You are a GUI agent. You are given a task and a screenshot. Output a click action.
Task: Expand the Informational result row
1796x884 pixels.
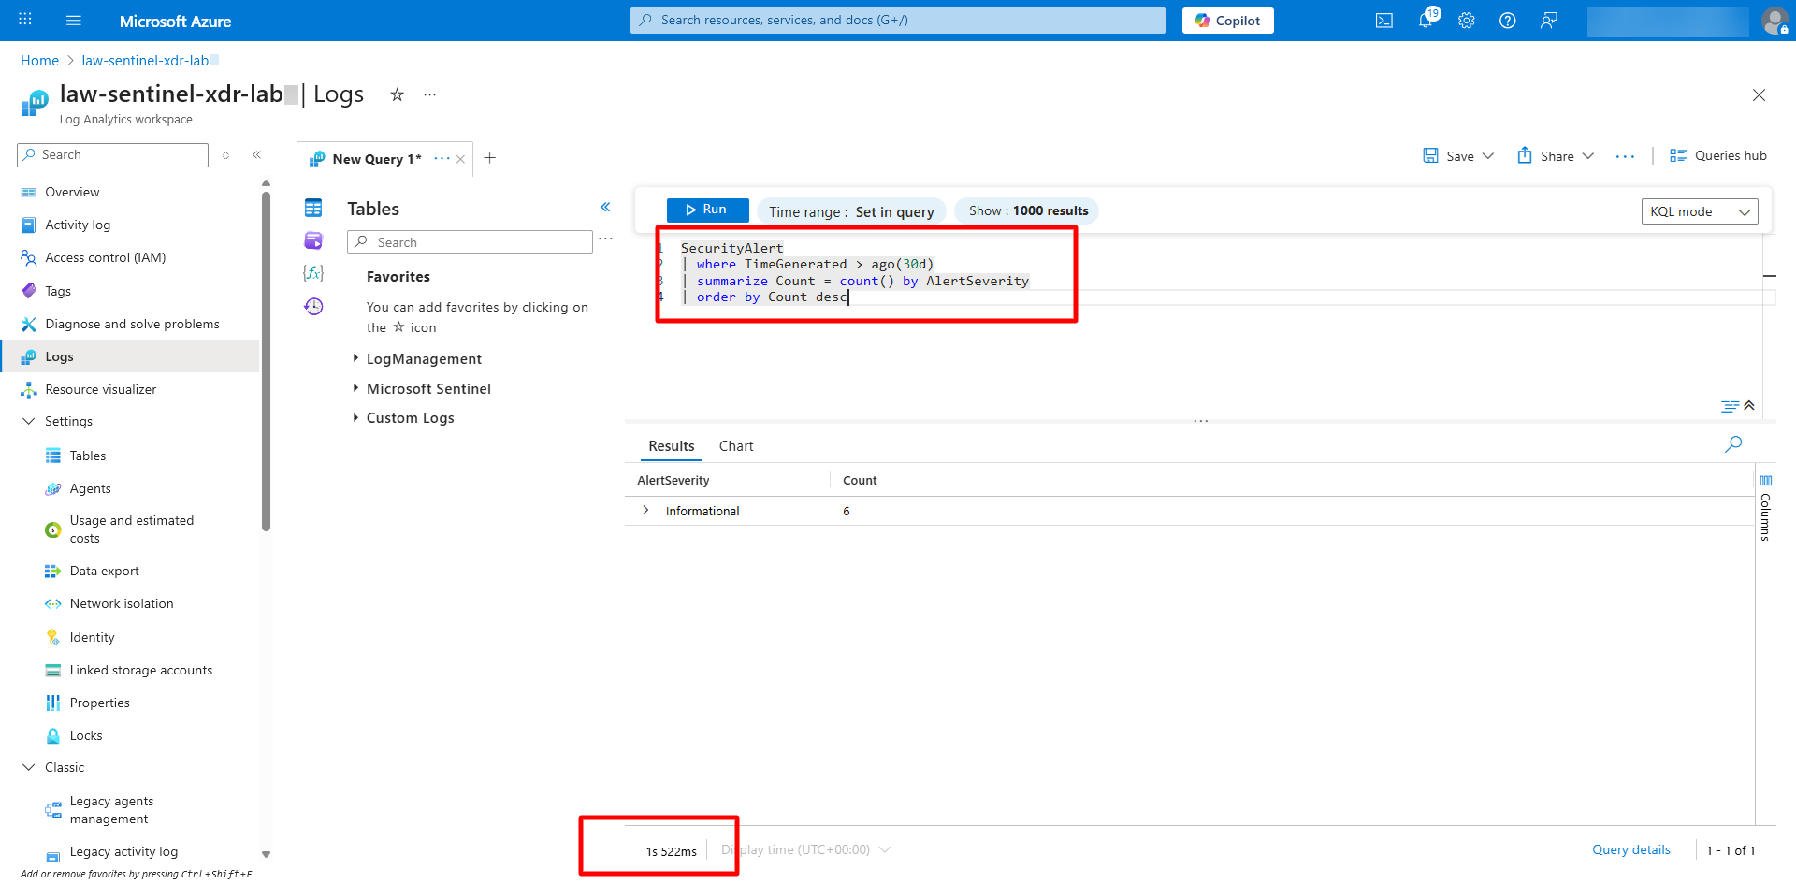tap(645, 511)
